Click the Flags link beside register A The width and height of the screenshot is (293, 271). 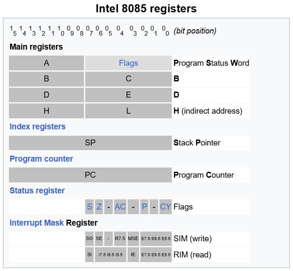pyautogui.click(x=128, y=63)
